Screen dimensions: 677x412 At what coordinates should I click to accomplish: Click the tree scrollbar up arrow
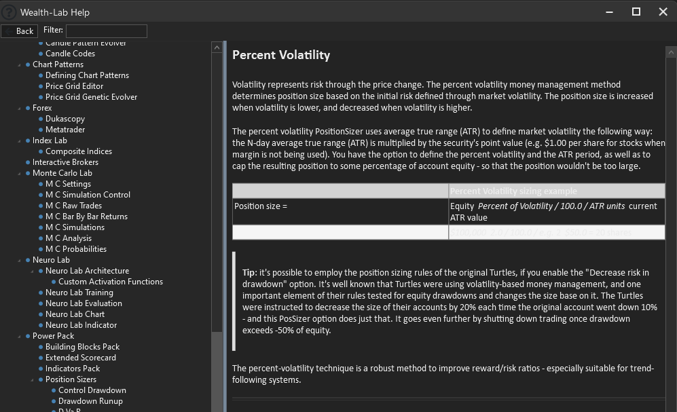(217, 48)
